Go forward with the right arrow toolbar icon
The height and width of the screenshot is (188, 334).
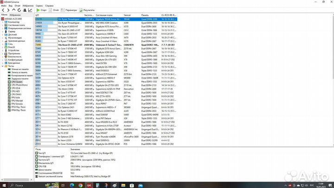click(8, 10)
